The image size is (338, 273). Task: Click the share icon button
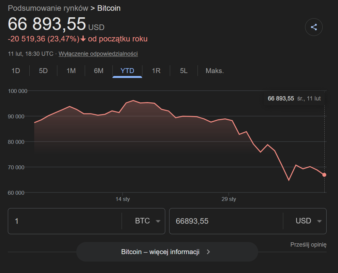click(x=314, y=27)
